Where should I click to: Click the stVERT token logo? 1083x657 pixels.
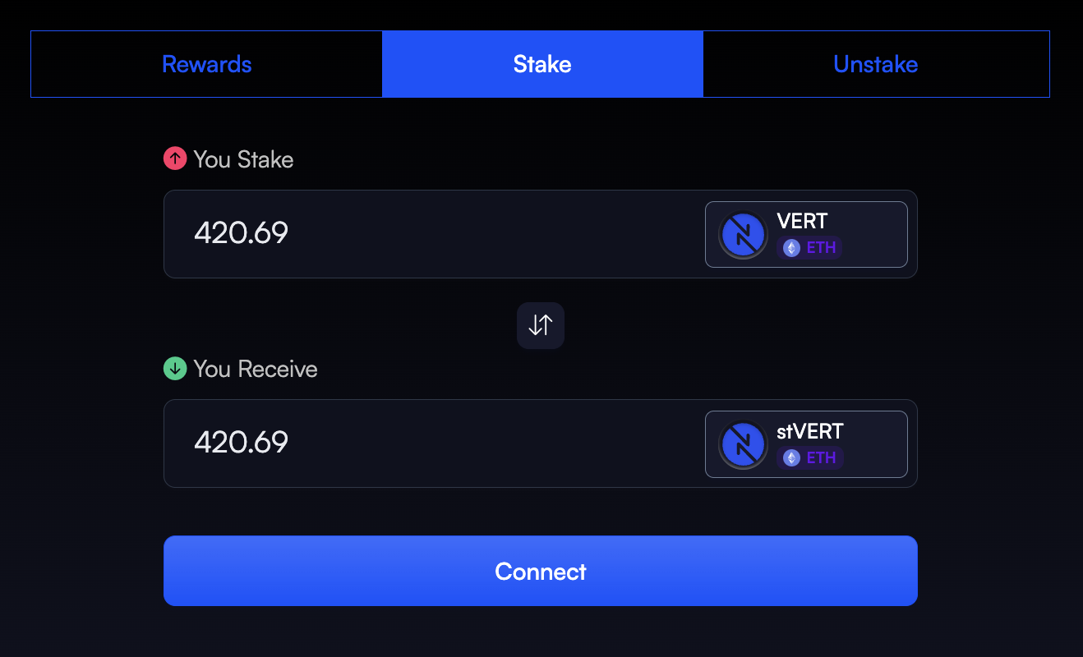pyautogui.click(x=743, y=444)
